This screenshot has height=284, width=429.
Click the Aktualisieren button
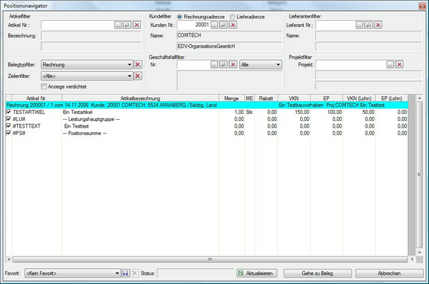click(x=257, y=274)
